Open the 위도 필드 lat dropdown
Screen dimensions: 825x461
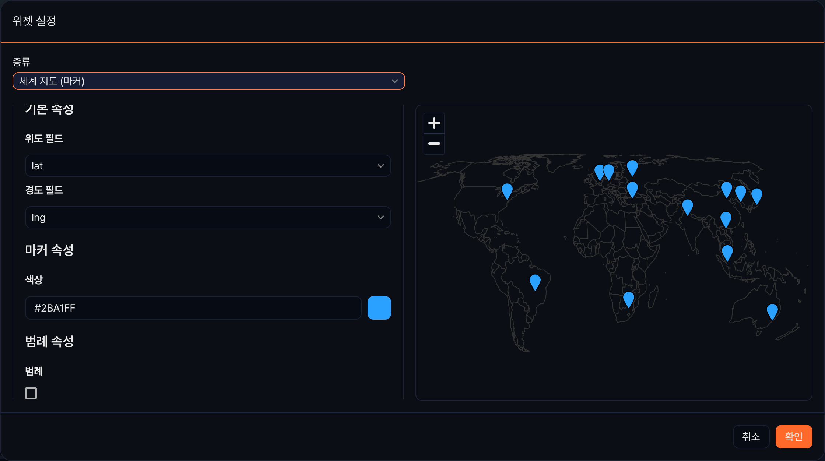click(208, 166)
